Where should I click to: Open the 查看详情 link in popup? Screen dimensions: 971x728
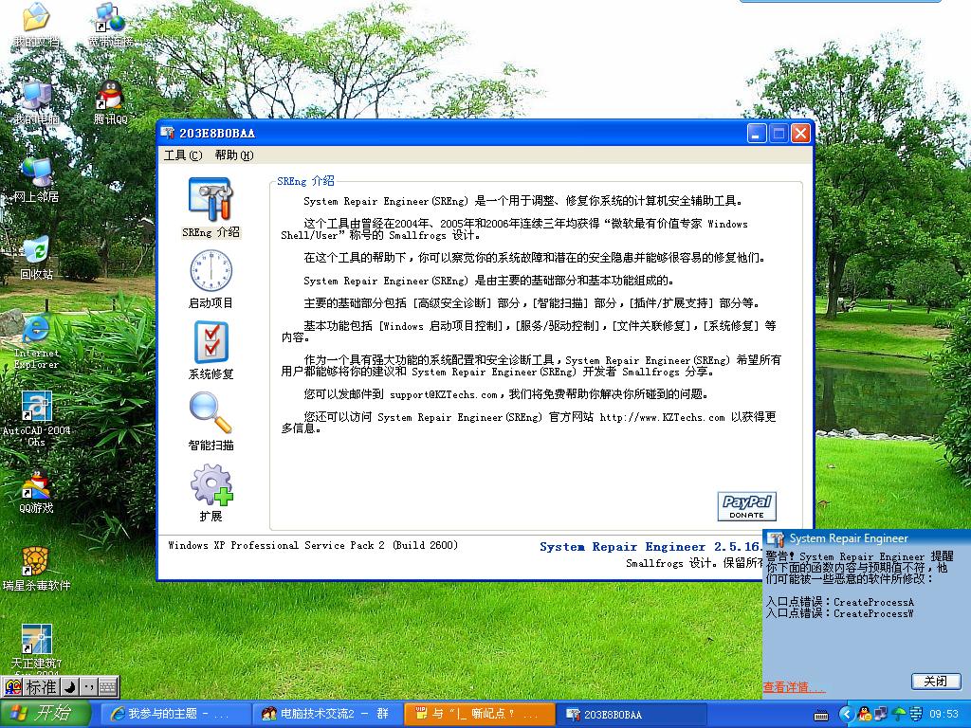[794, 687]
